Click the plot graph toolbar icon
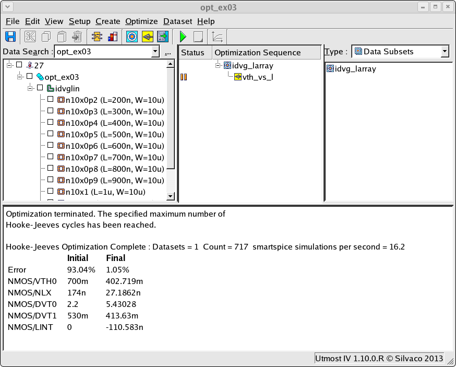This screenshot has height=367, width=456. pyautogui.click(x=217, y=37)
